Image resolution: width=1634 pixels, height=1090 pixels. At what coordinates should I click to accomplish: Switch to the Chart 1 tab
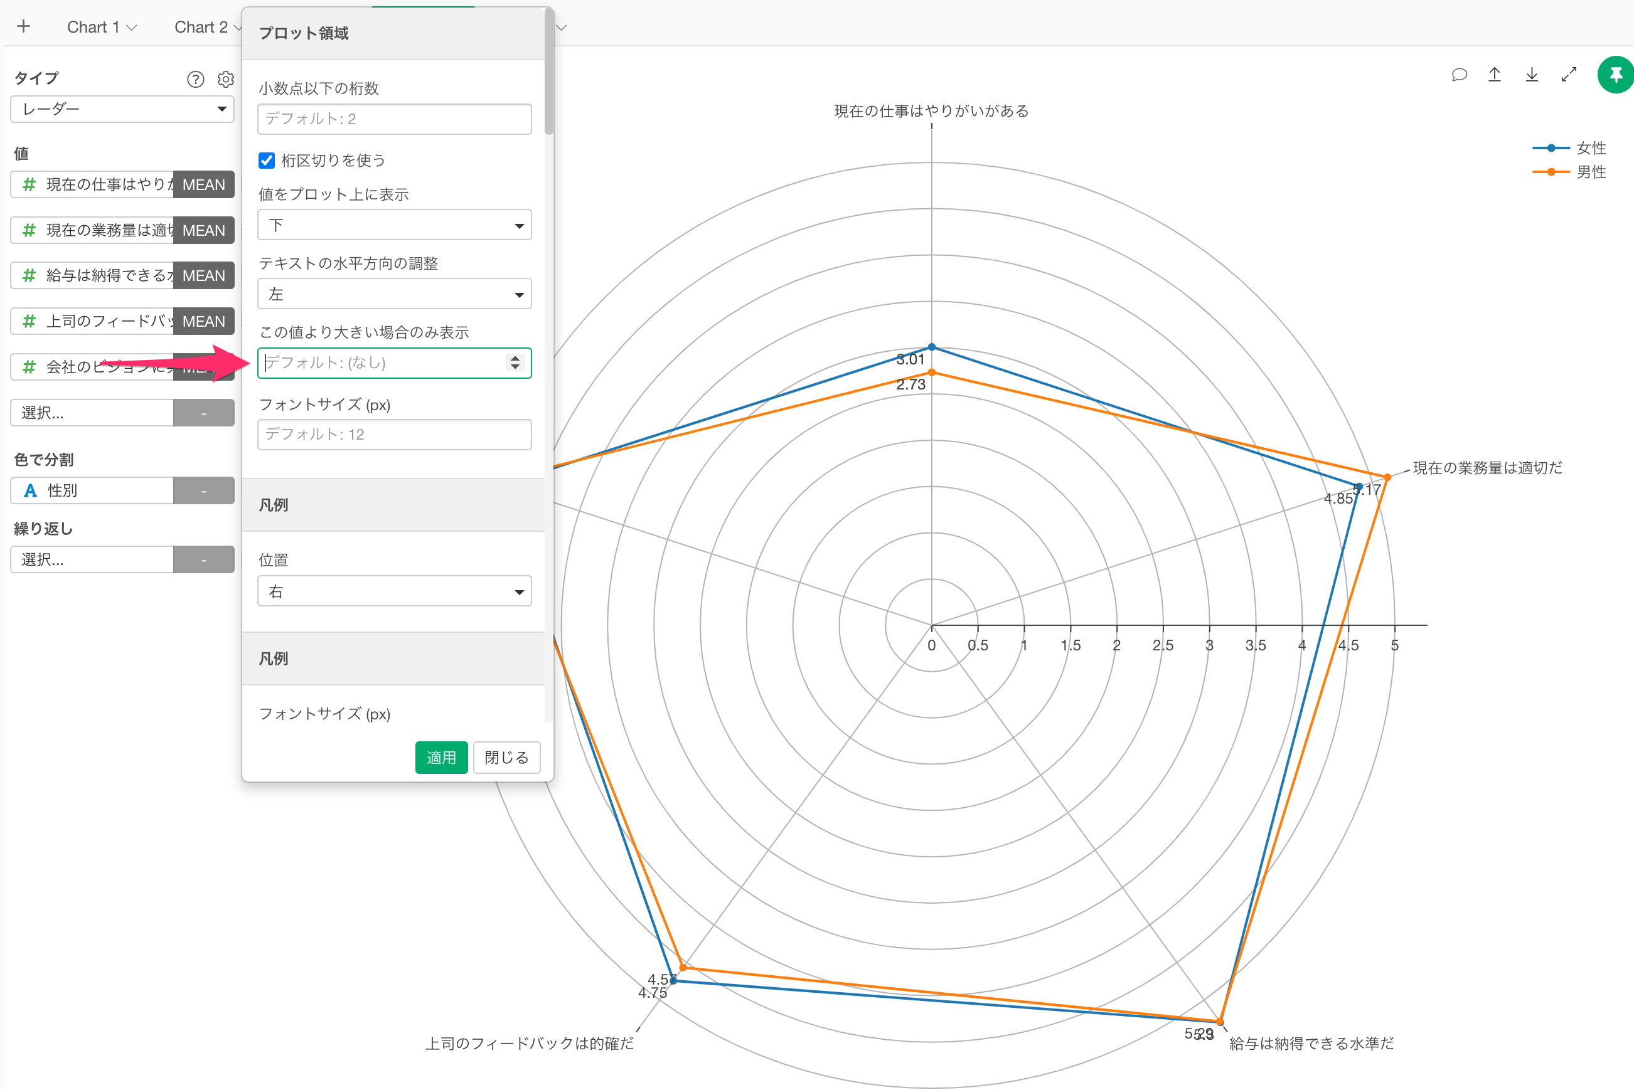(92, 27)
